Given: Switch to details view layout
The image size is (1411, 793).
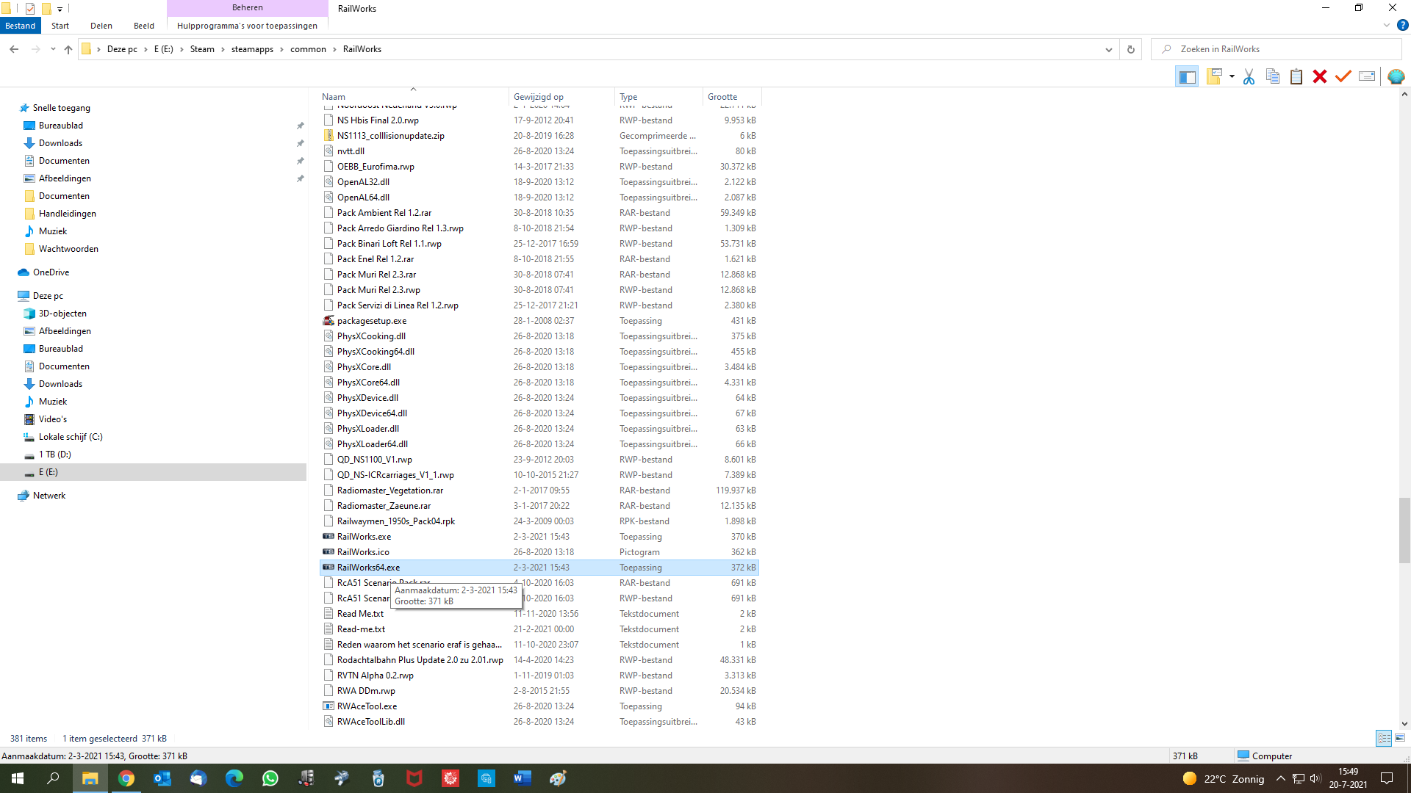Looking at the screenshot, I should [x=1384, y=739].
